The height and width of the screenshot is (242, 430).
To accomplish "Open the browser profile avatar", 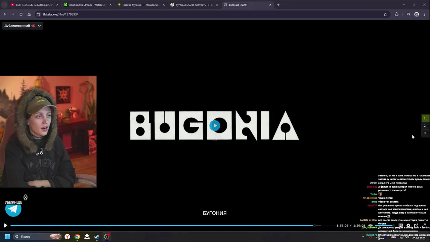I will (x=417, y=14).
